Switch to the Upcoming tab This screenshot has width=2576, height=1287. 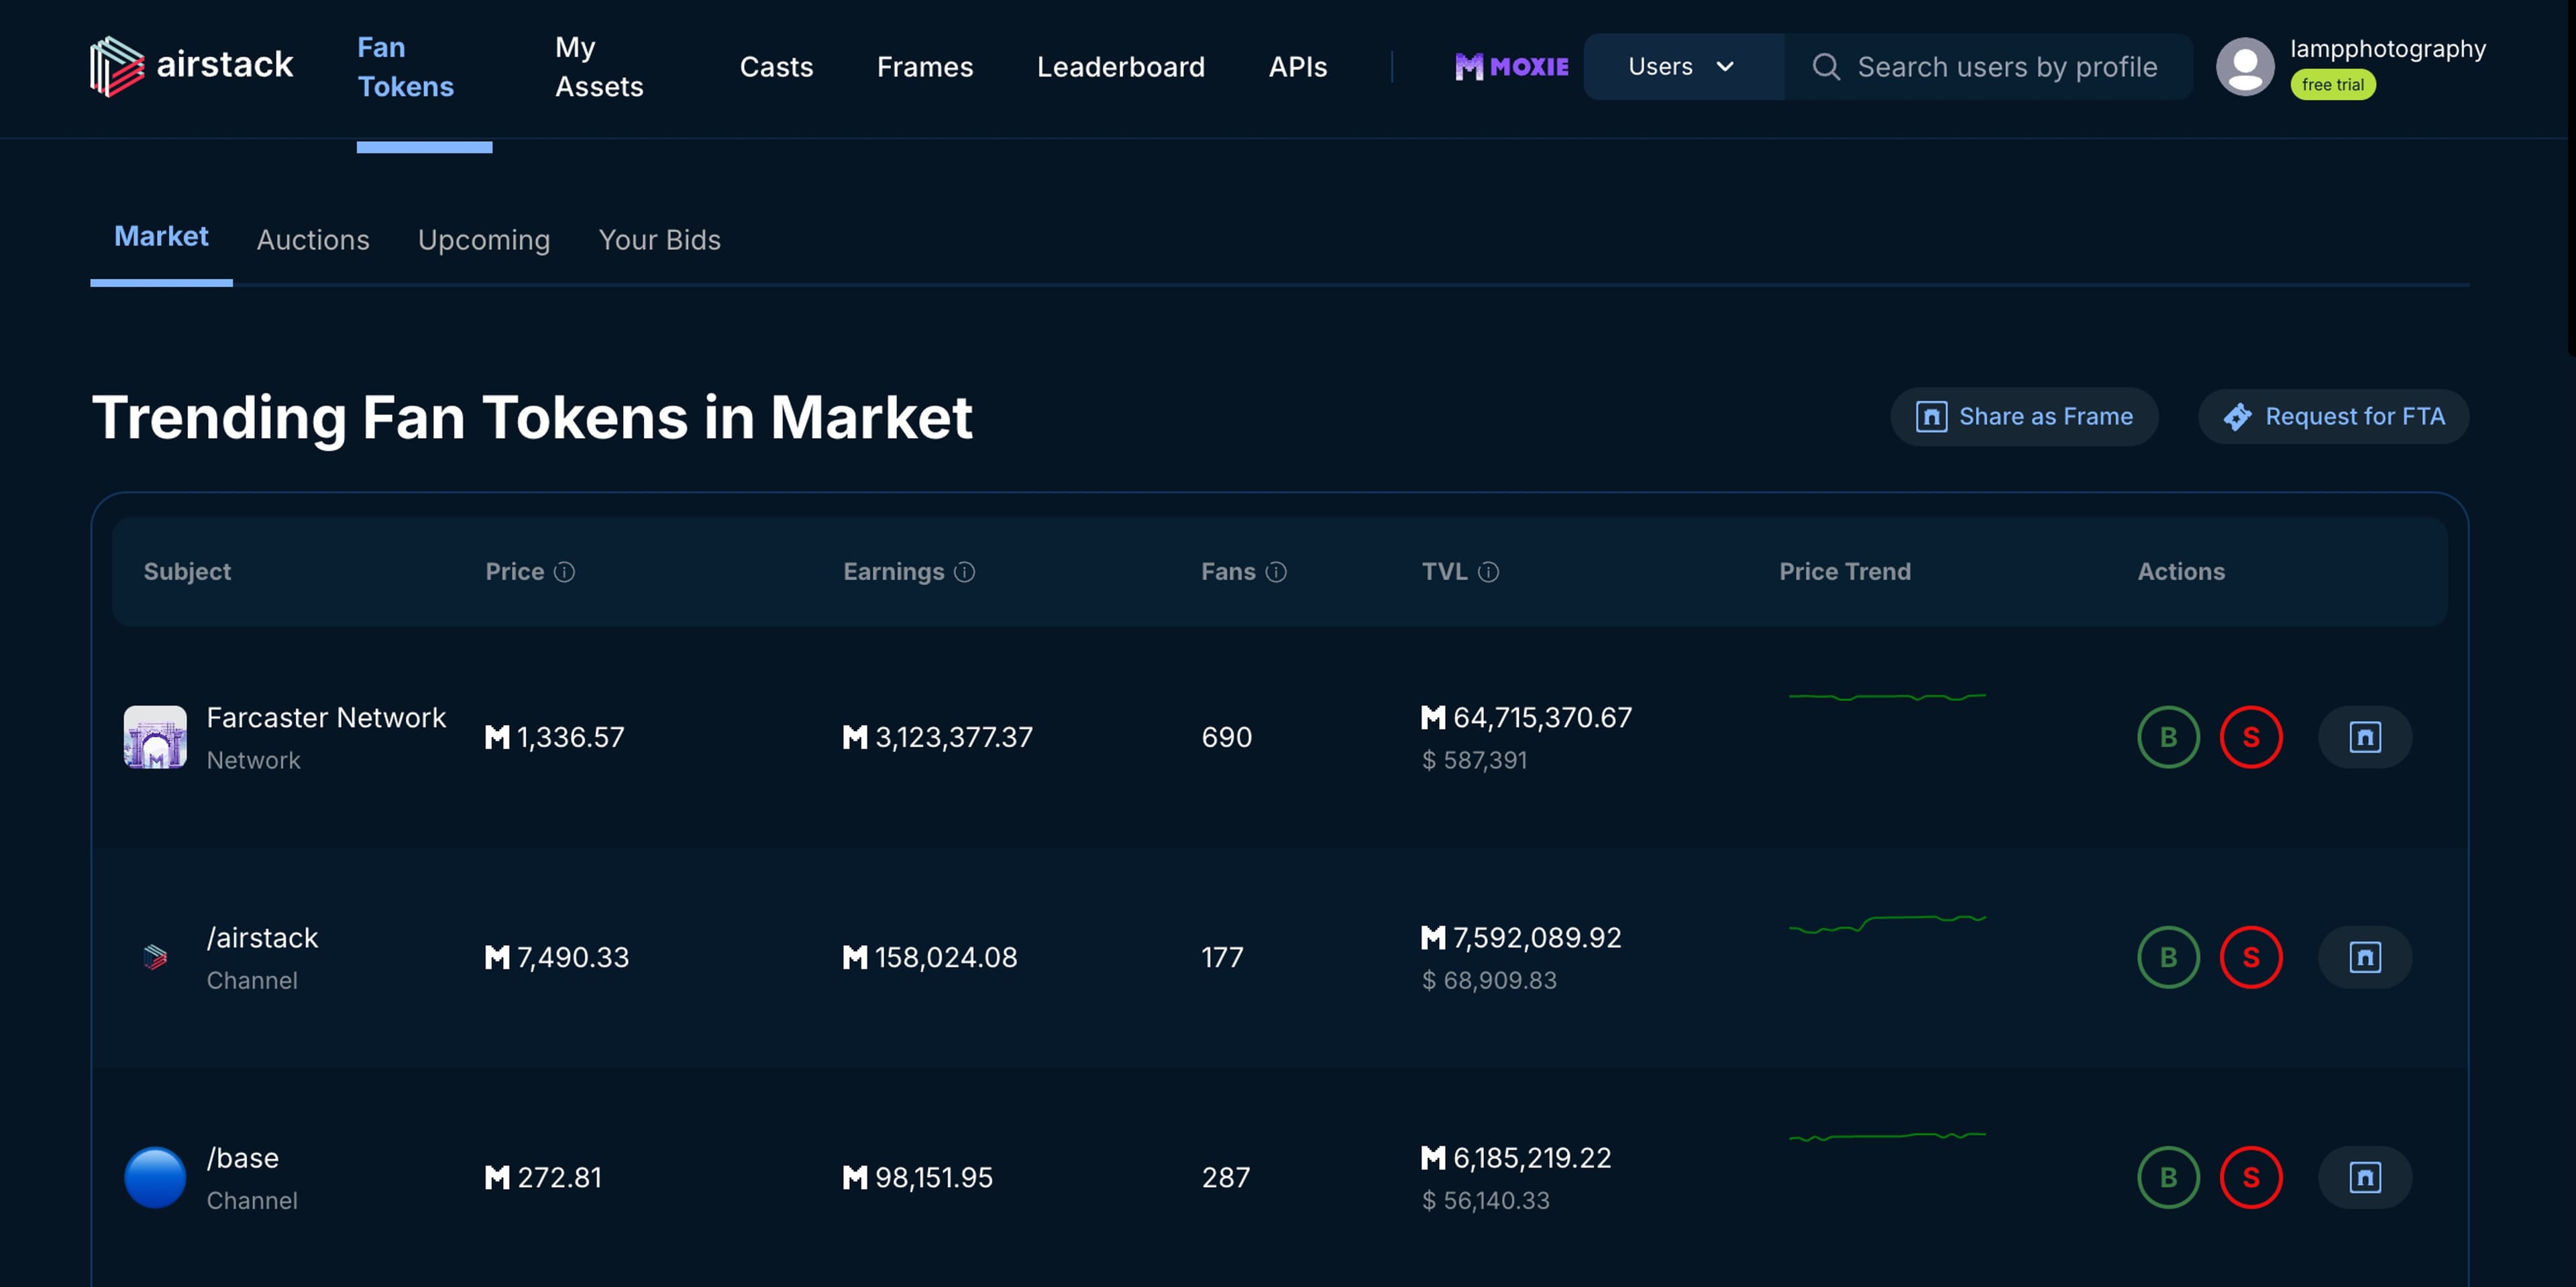point(484,240)
